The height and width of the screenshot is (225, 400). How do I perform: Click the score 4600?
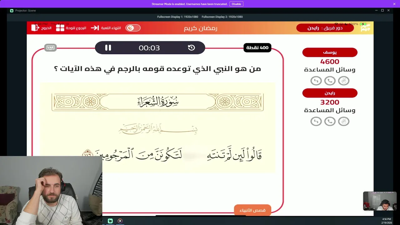pos(330,62)
